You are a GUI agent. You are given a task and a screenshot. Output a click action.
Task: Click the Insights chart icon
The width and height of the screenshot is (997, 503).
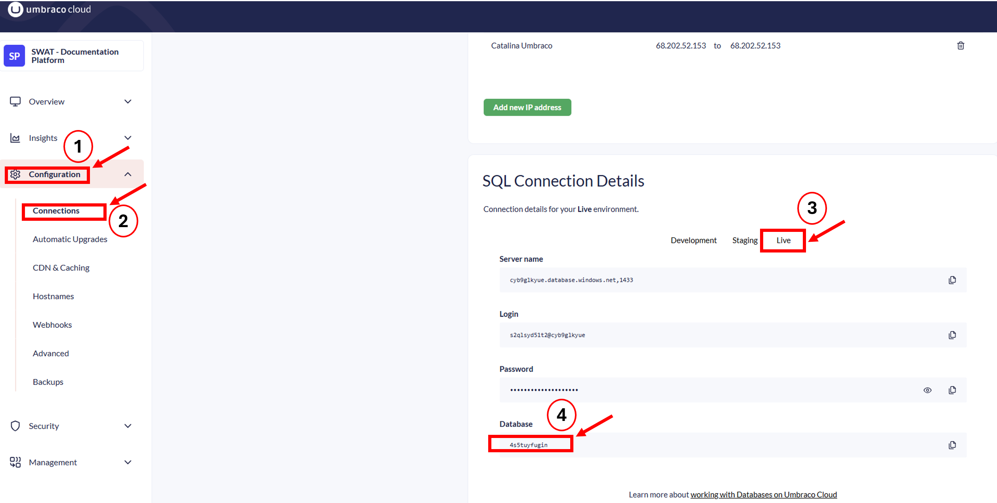[x=15, y=138]
